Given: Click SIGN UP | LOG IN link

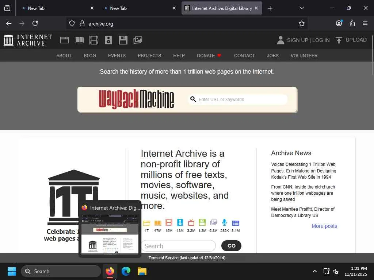Looking at the screenshot, I should [308, 40].
